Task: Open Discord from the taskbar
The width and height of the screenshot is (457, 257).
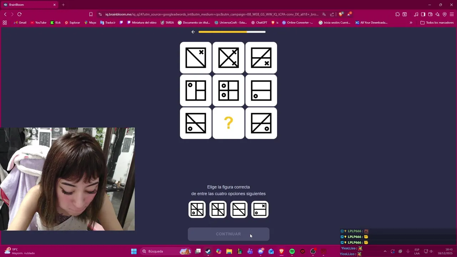Action: tap(261, 251)
